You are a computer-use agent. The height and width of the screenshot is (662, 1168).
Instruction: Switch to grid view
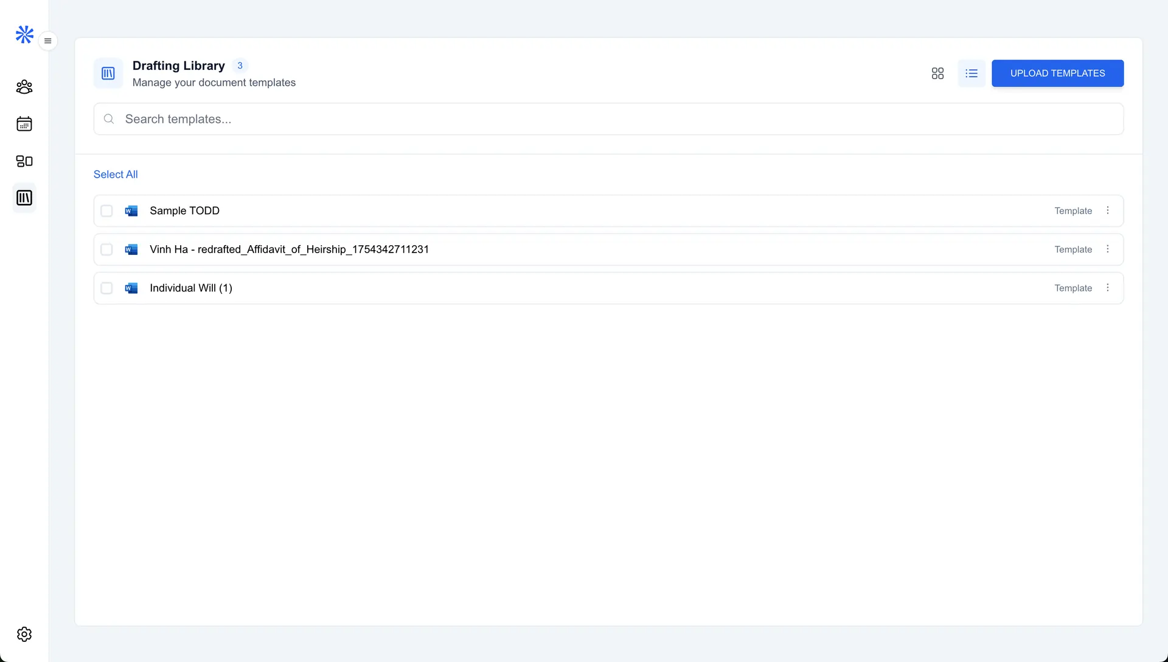click(x=937, y=73)
